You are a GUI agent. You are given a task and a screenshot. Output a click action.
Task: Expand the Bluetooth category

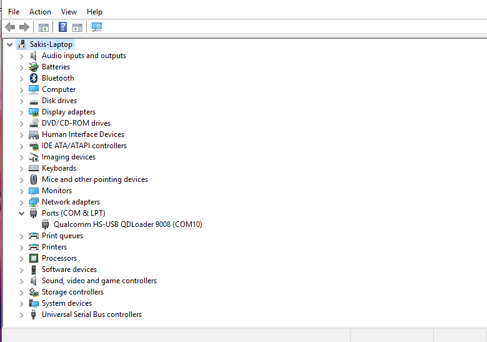click(x=21, y=79)
